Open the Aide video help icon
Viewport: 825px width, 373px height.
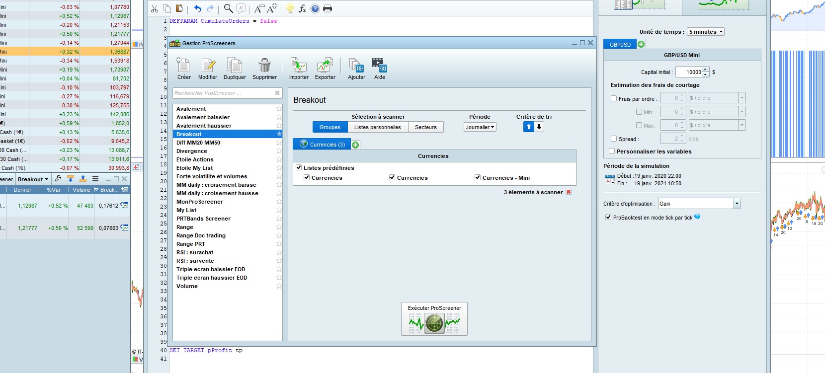coord(380,69)
